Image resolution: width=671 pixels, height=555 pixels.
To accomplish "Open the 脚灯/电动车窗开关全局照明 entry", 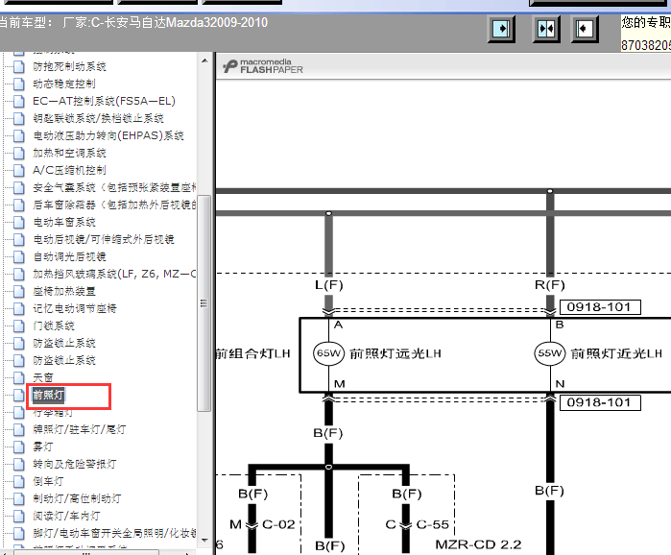I will (114, 533).
